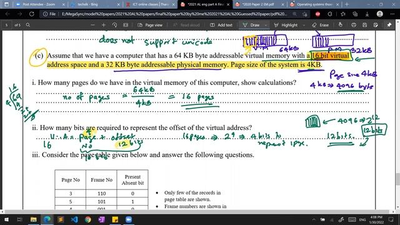This screenshot has height=225, width=400.
Task: Click the zoom magnifier in the address bar
Action: 294,14
